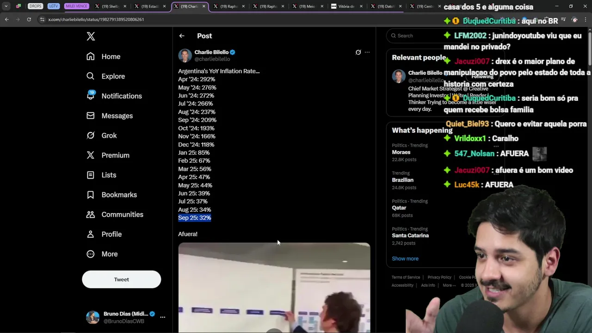Image resolution: width=592 pixels, height=333 pixels.
Task: Open Explore search icon in sidebar
Action: pos(91,76)
